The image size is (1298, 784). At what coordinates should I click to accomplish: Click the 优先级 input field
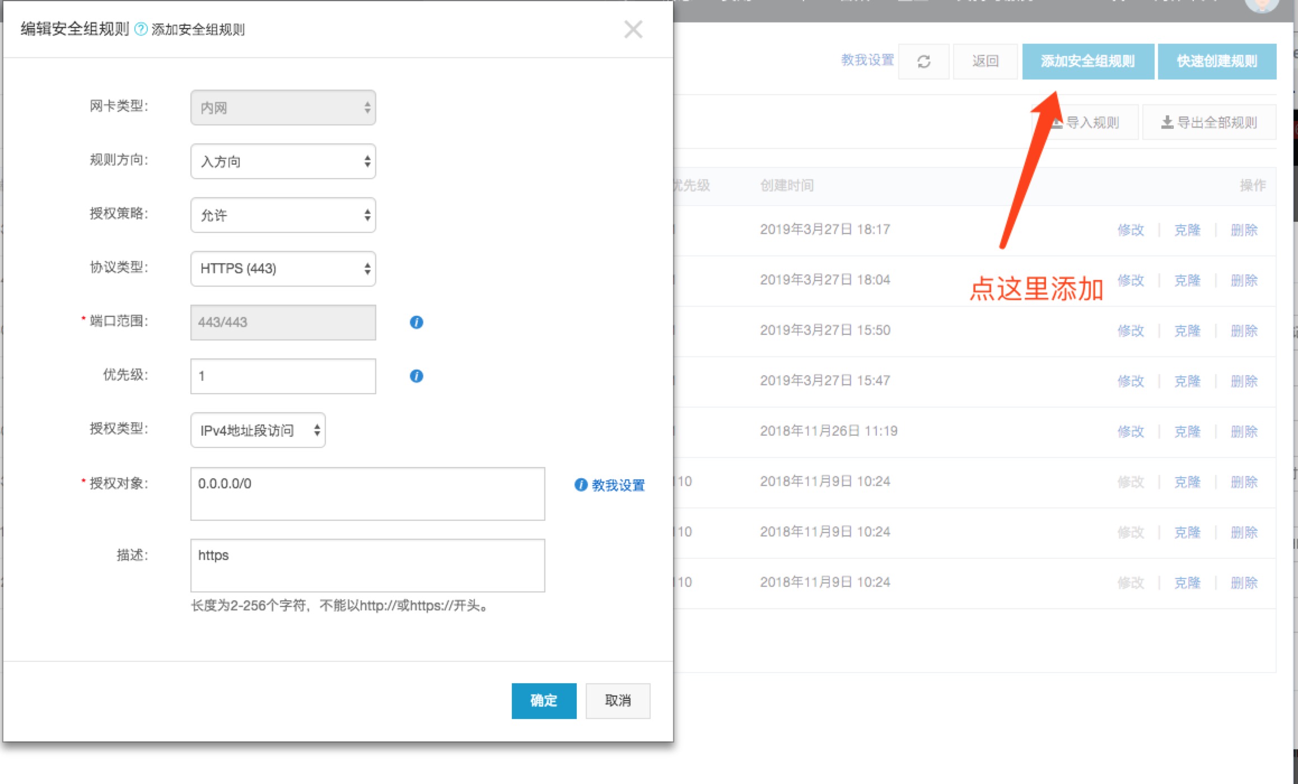[x=283, y=376]
